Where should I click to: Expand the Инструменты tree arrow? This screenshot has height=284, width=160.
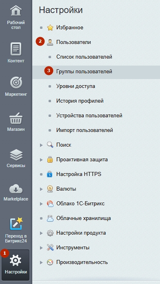[41, 248]
